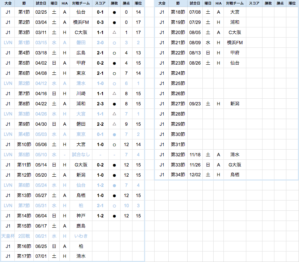Click the 2-0 score against 磐田
The height and width of the screenshot is (262, 299).
pos(100,43)
